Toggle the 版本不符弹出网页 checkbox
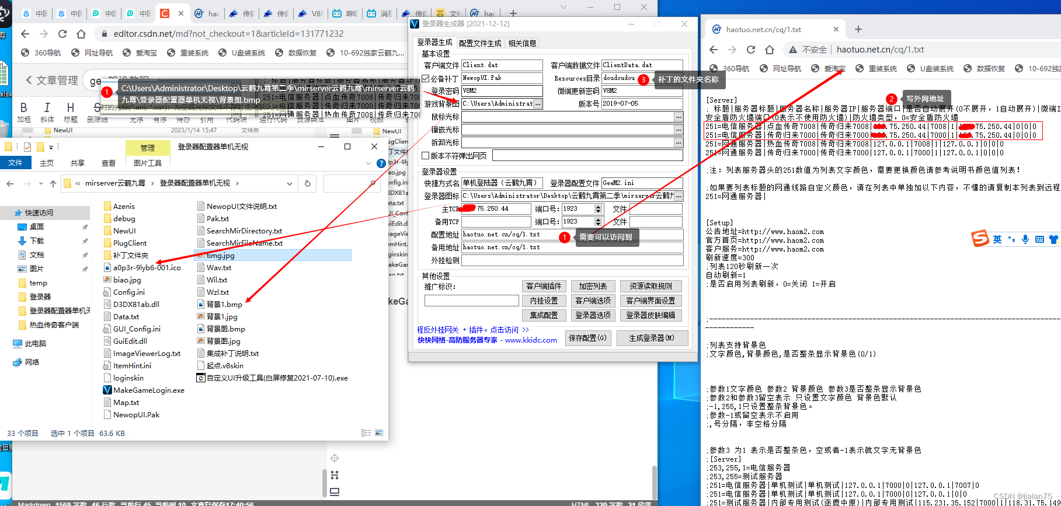The height and width of the screenshot is (506, 1061). tap(426, 156)
